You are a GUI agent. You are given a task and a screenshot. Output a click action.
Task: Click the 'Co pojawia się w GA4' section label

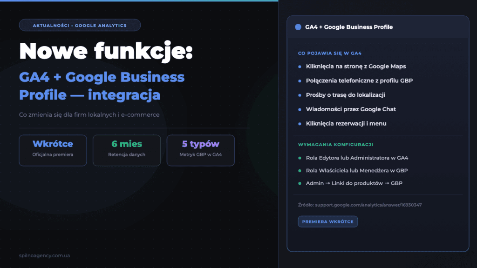point(330,53)
